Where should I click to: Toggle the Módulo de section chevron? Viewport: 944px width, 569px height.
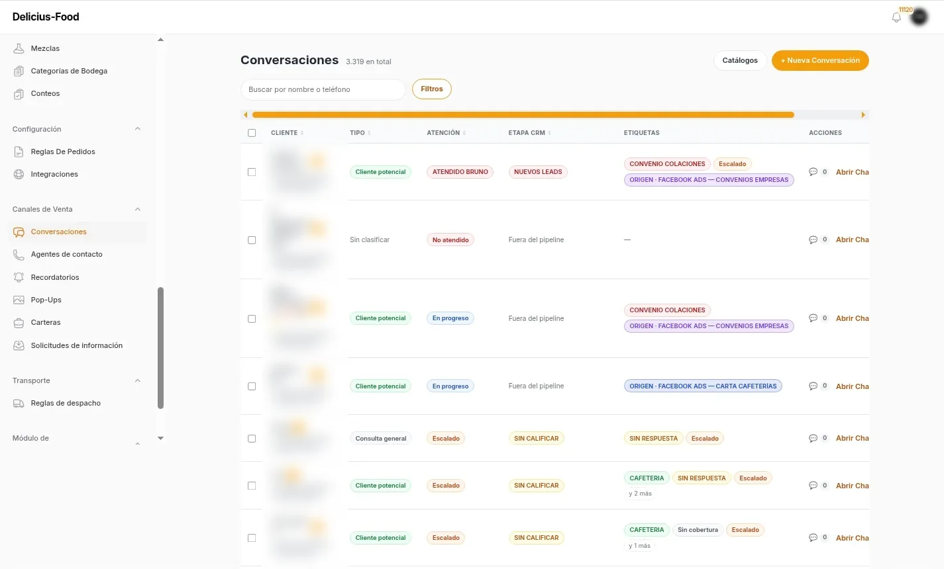[x=138, y=443]
